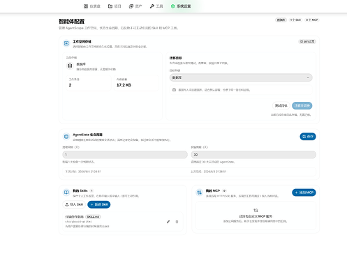Click the wrench icon beside 工具
Screen dimensions: 347x261
click(152, 6)
